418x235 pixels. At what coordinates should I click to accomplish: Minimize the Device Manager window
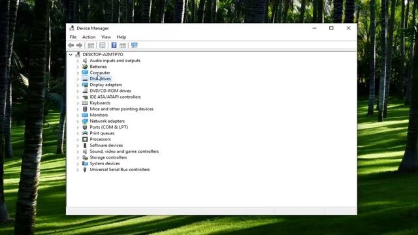315,28
